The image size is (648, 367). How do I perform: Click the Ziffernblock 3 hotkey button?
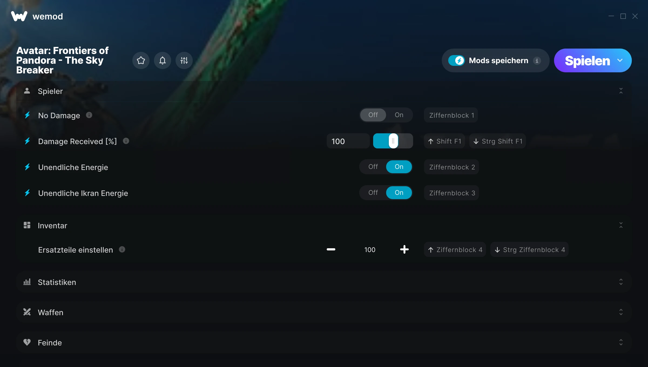[x=451, y=193]
